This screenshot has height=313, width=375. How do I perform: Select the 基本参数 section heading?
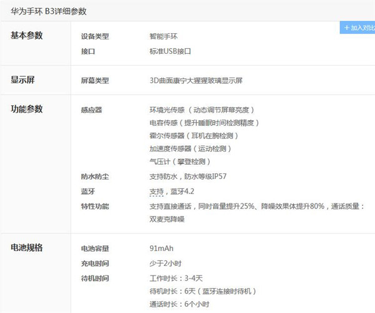click(x=26, y=36)
